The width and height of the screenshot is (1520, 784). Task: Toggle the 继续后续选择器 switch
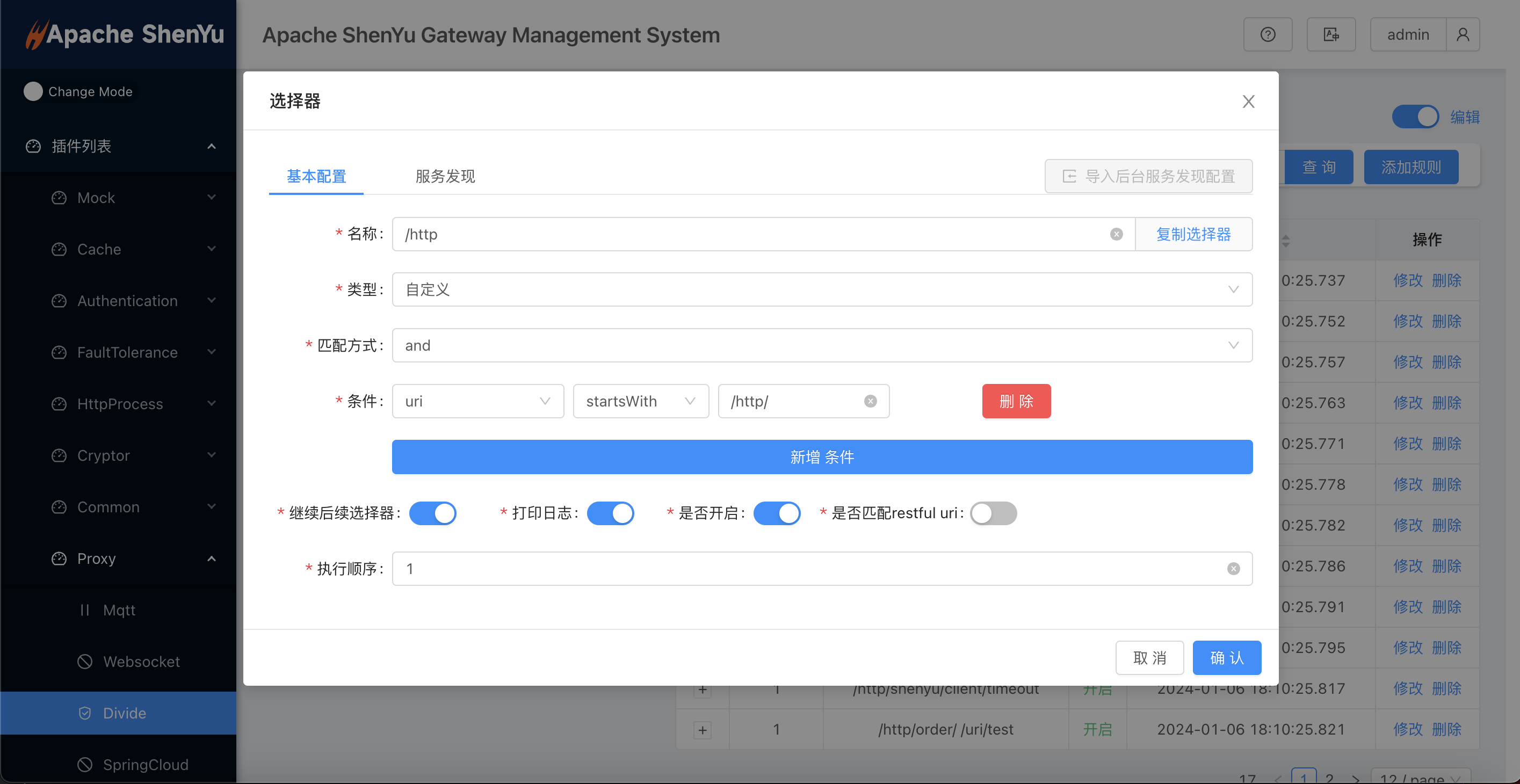pos(433,513)
